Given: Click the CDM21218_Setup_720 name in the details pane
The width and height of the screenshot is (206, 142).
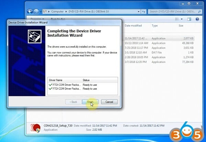Looking at the screenshot, I should click(58, 126).
